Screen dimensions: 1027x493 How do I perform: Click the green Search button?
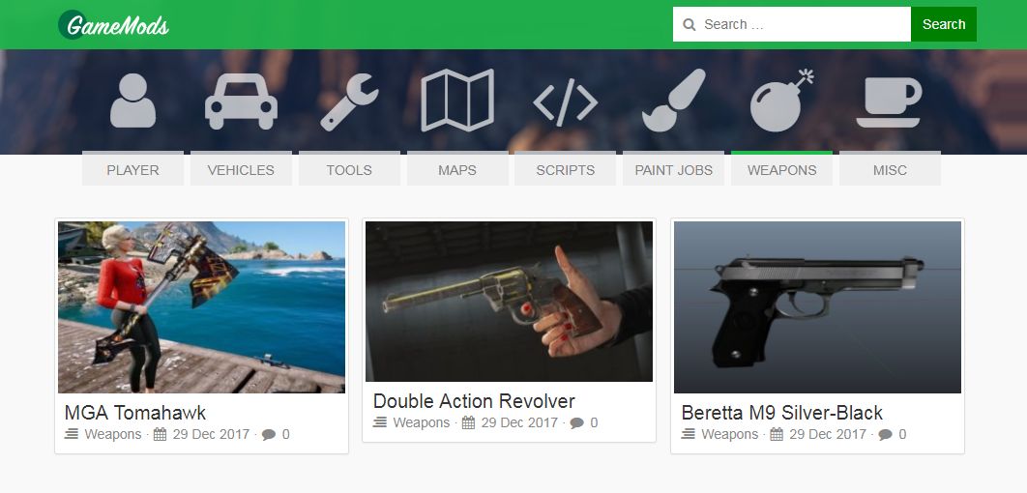pyautogui.click(x=944, y=24)
